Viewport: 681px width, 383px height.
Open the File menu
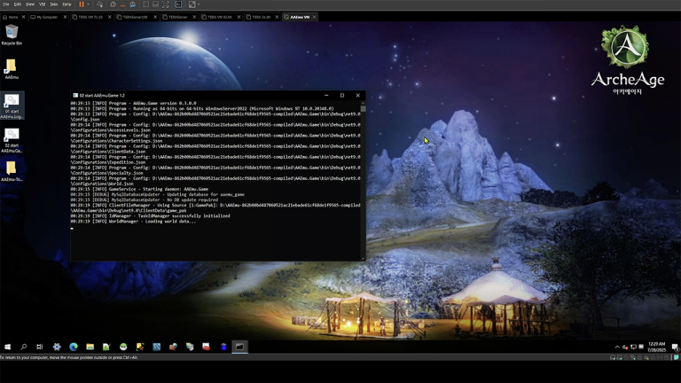6,4
